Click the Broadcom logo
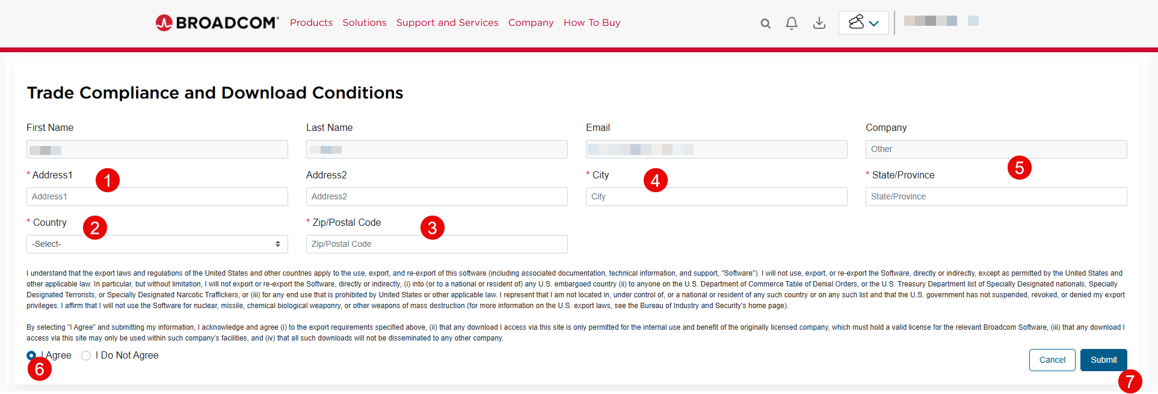Image resolution: width=1158 pixels, height=394 pixels. [x=217, y=23]
